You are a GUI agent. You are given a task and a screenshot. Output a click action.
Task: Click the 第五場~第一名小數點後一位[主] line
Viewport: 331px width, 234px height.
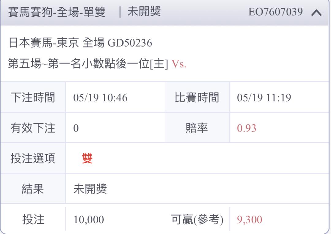(88, 63)
